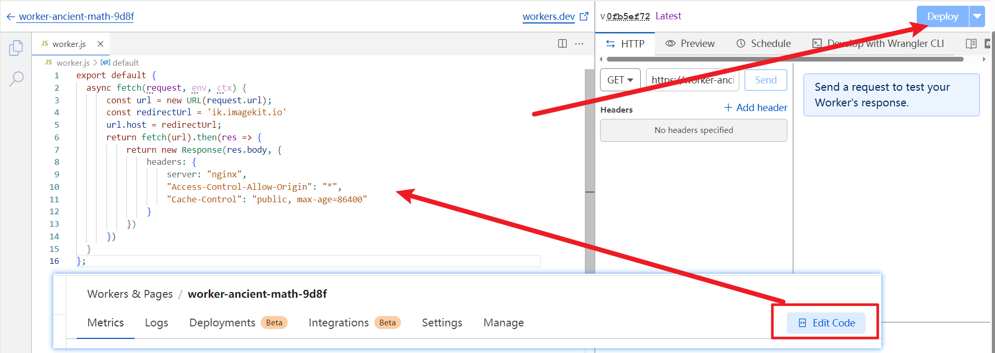This screenshot has width=995, height=353.
Task: Switch to the Schedule tab
Action: [763, 44]
